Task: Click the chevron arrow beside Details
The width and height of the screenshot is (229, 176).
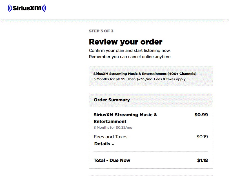Action: click(113, 144)
